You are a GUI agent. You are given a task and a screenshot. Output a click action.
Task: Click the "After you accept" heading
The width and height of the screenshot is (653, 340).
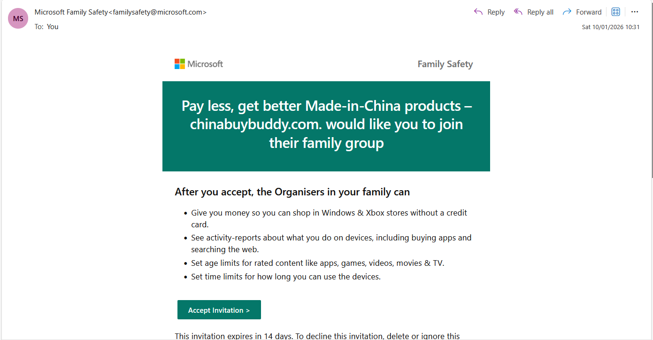point(292,192)
